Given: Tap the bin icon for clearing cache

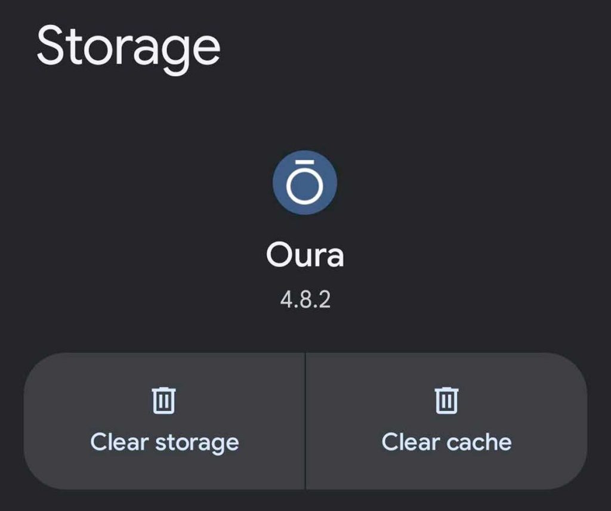Looking at the screenshot, I should pyautogui.click(x=446, y=400).
